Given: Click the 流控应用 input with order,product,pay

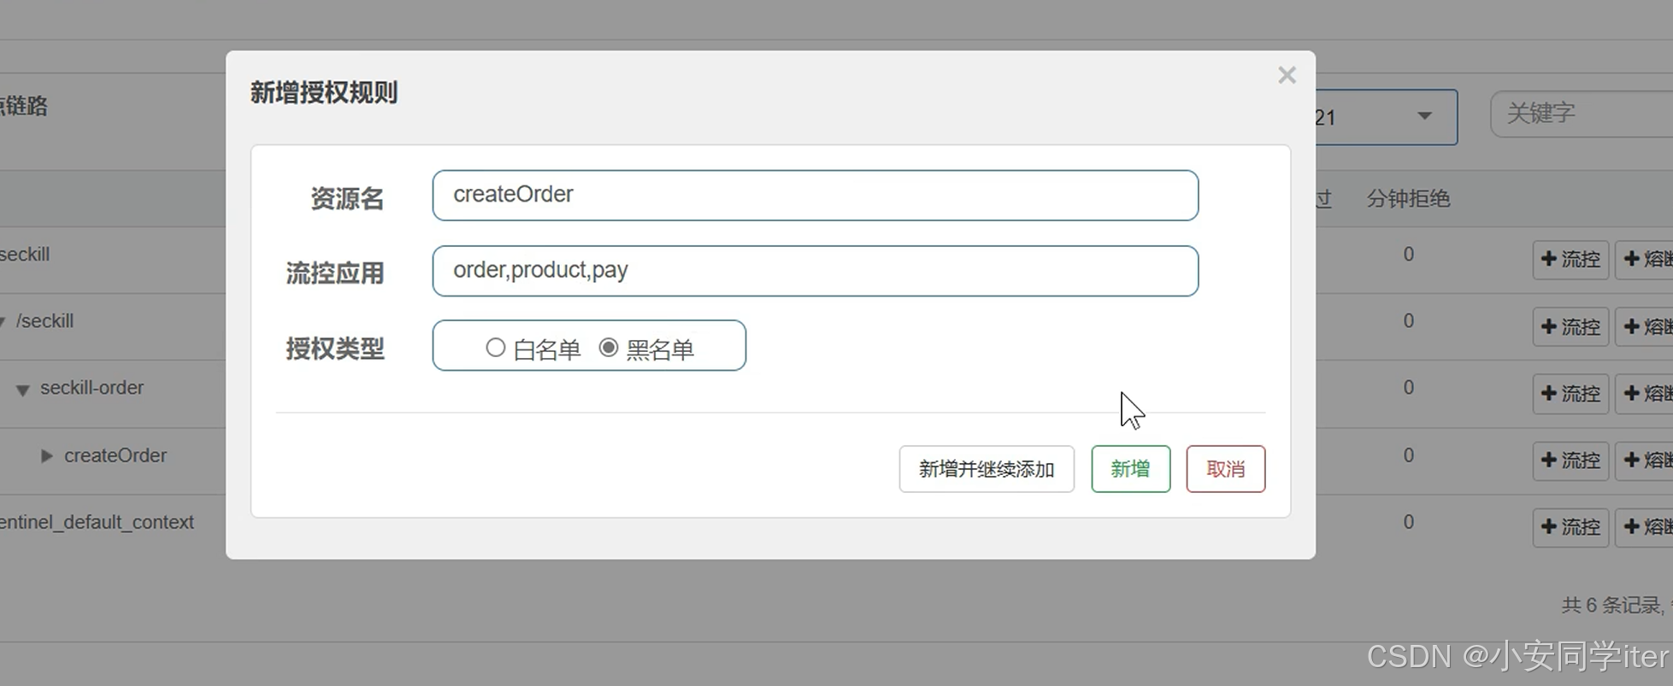Looking at the screenshot, I should [815, 271].
